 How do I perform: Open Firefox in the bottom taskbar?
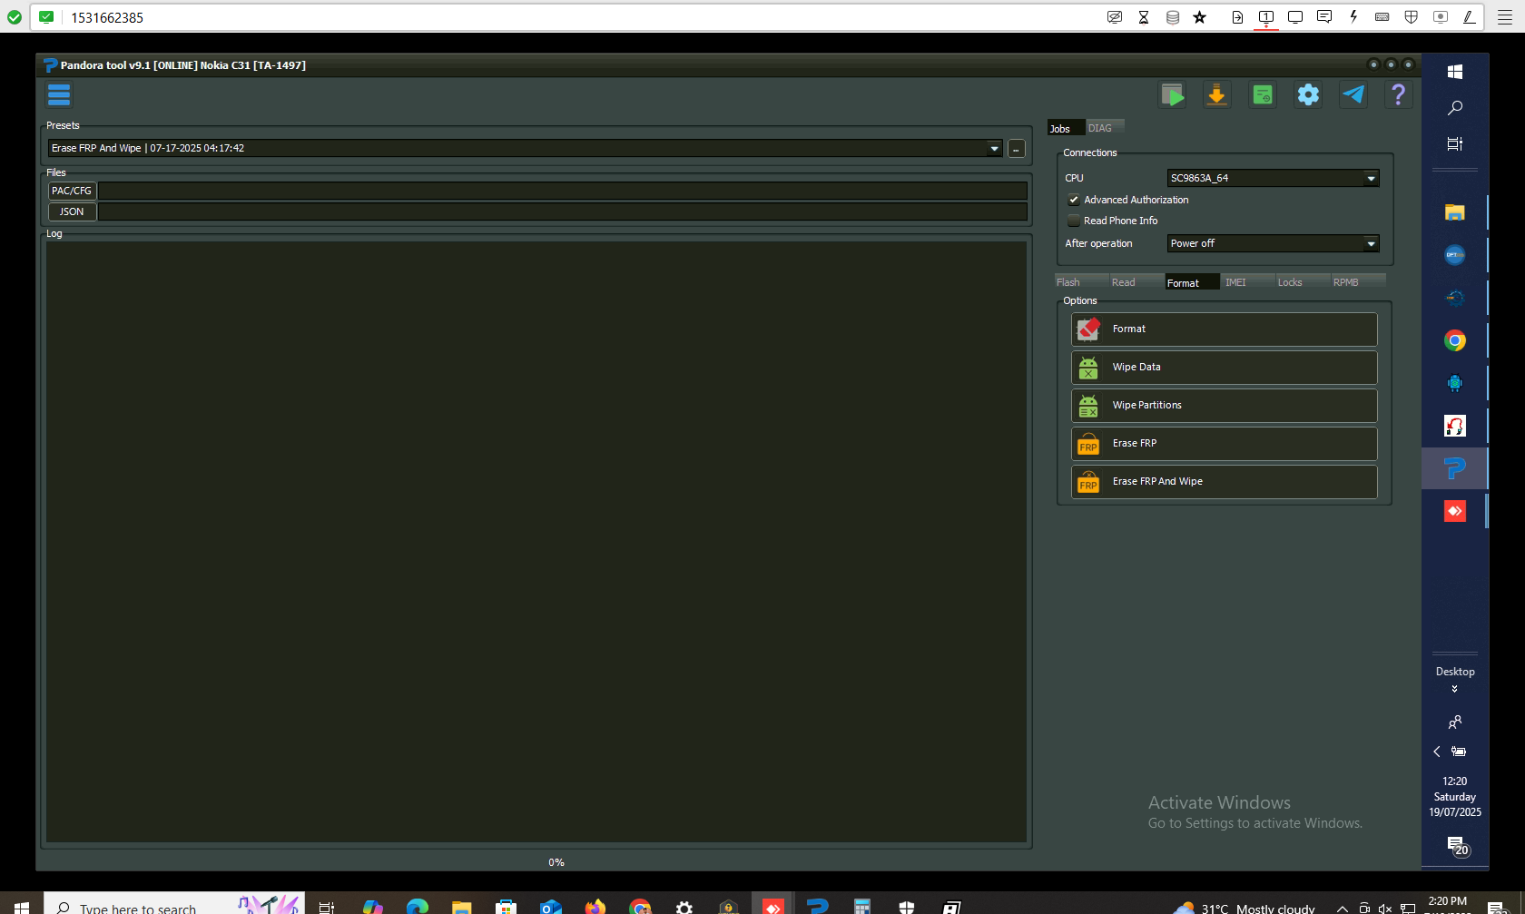pyautogui.click(x=595, y=906)
